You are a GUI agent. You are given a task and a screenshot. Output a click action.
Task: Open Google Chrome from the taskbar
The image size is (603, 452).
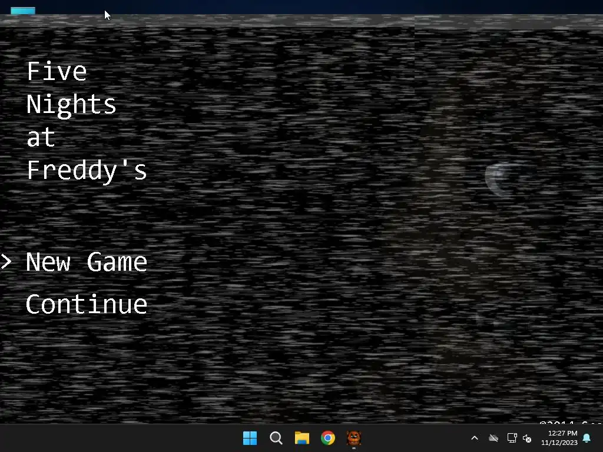(327, 438)
